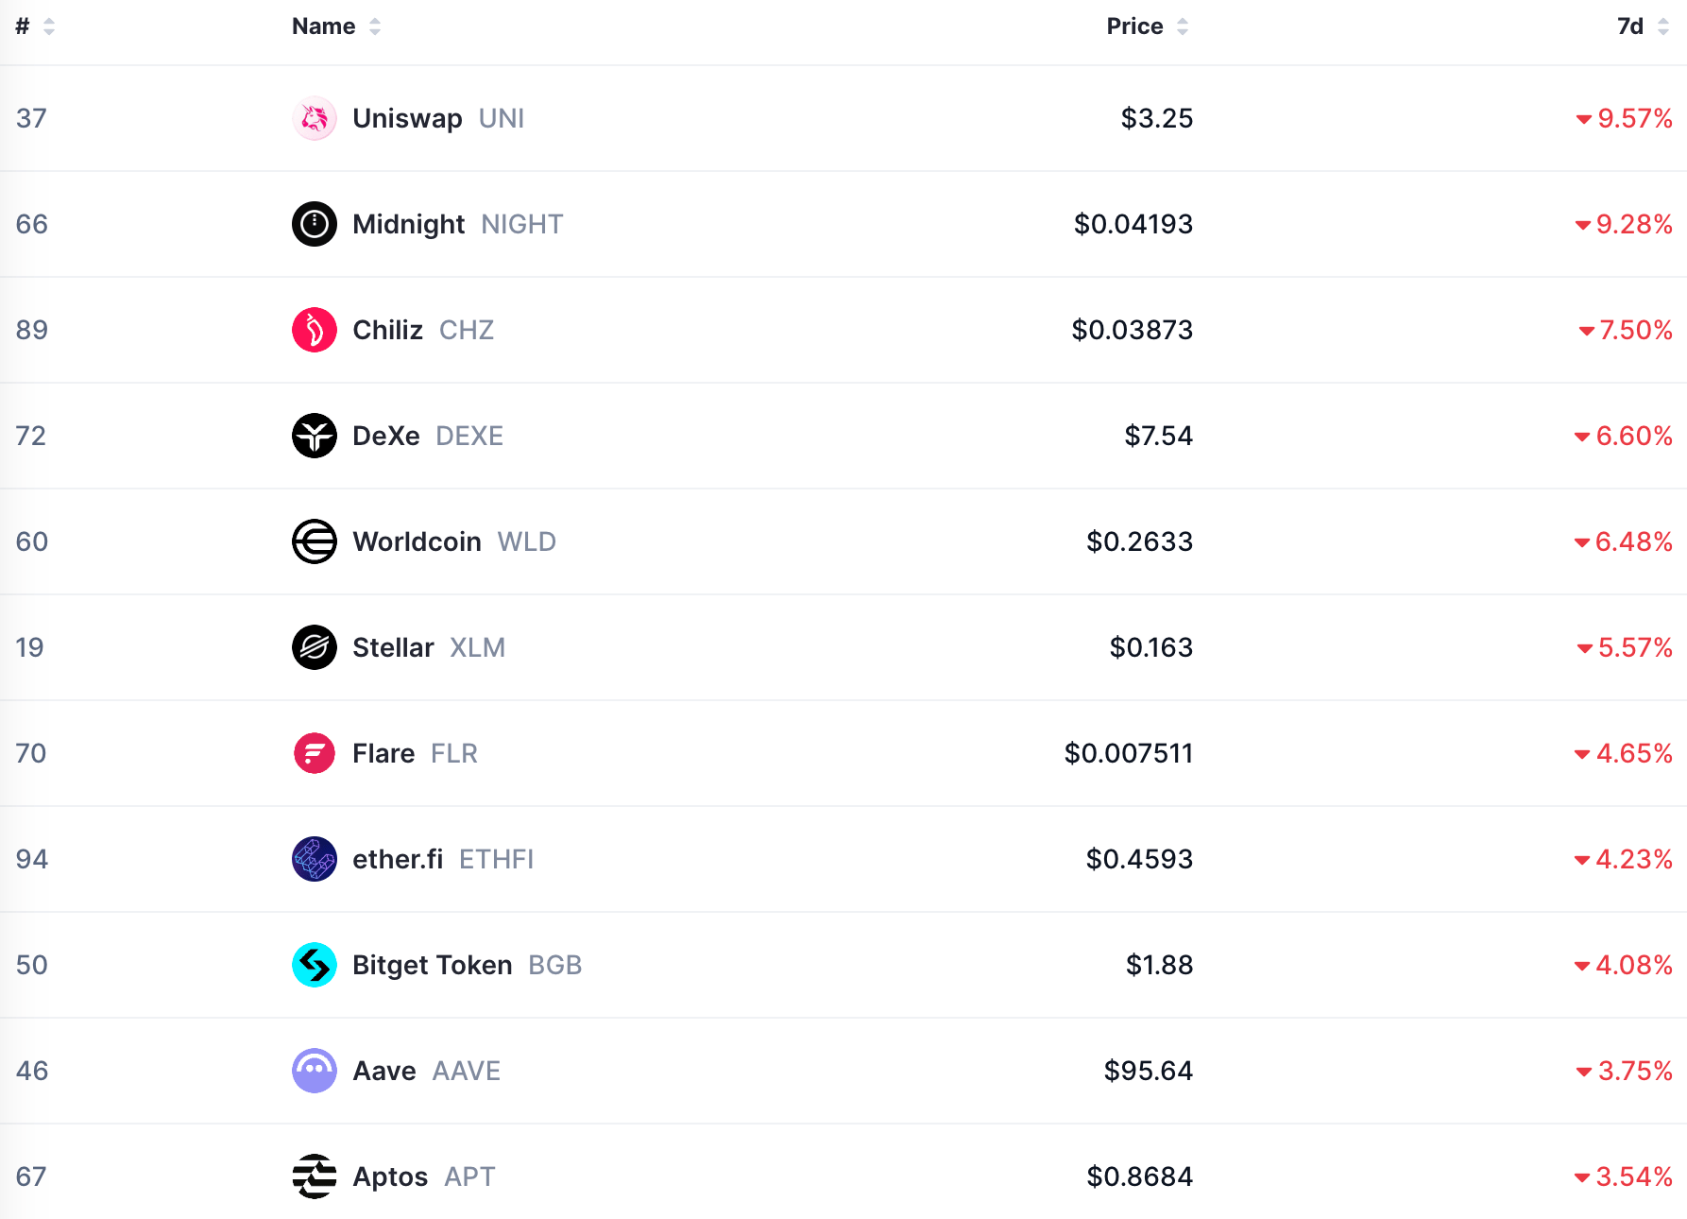Screen dimensions: 1687x1219
Task: Click the Midnight coin logo
Action: pos(315,224)
